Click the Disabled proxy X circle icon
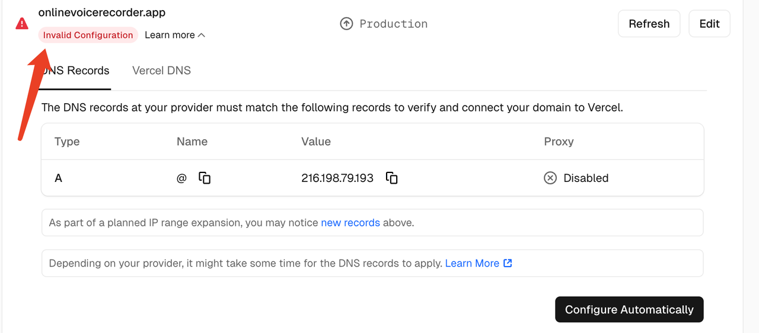This screenshot has width=759, height=333. pos(550,178)
